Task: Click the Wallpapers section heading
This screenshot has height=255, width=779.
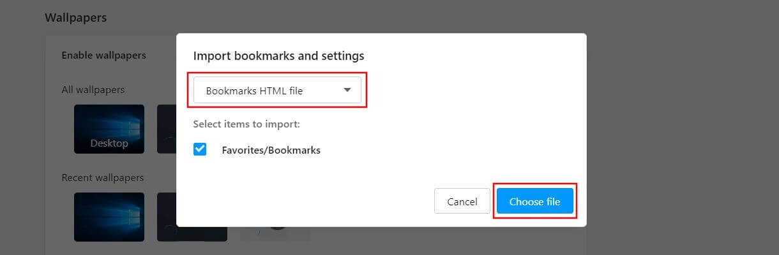Action: point(75,18)
